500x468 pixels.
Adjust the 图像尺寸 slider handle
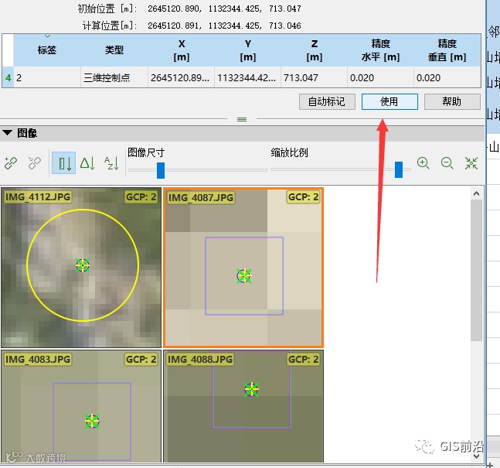[x=161, y=170]
